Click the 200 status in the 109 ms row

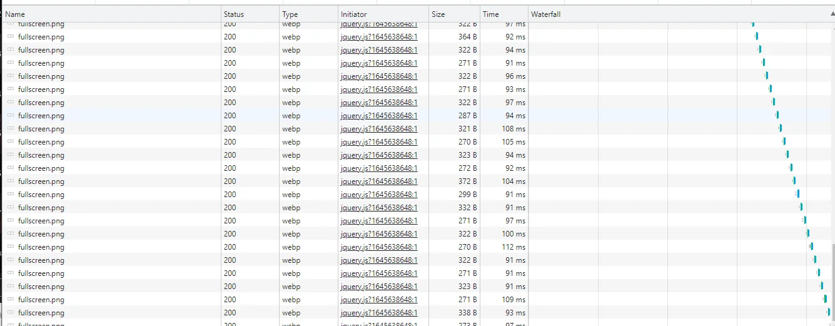(x=230, y=300)
